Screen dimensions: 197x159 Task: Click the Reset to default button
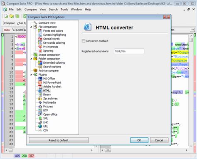[x=59, y=140]
